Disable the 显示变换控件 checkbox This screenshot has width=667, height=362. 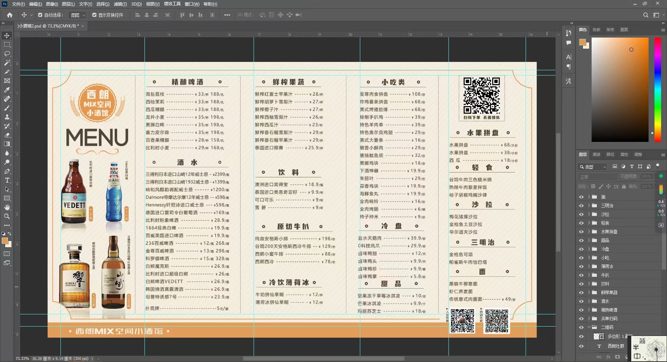(x=94, y=15)
